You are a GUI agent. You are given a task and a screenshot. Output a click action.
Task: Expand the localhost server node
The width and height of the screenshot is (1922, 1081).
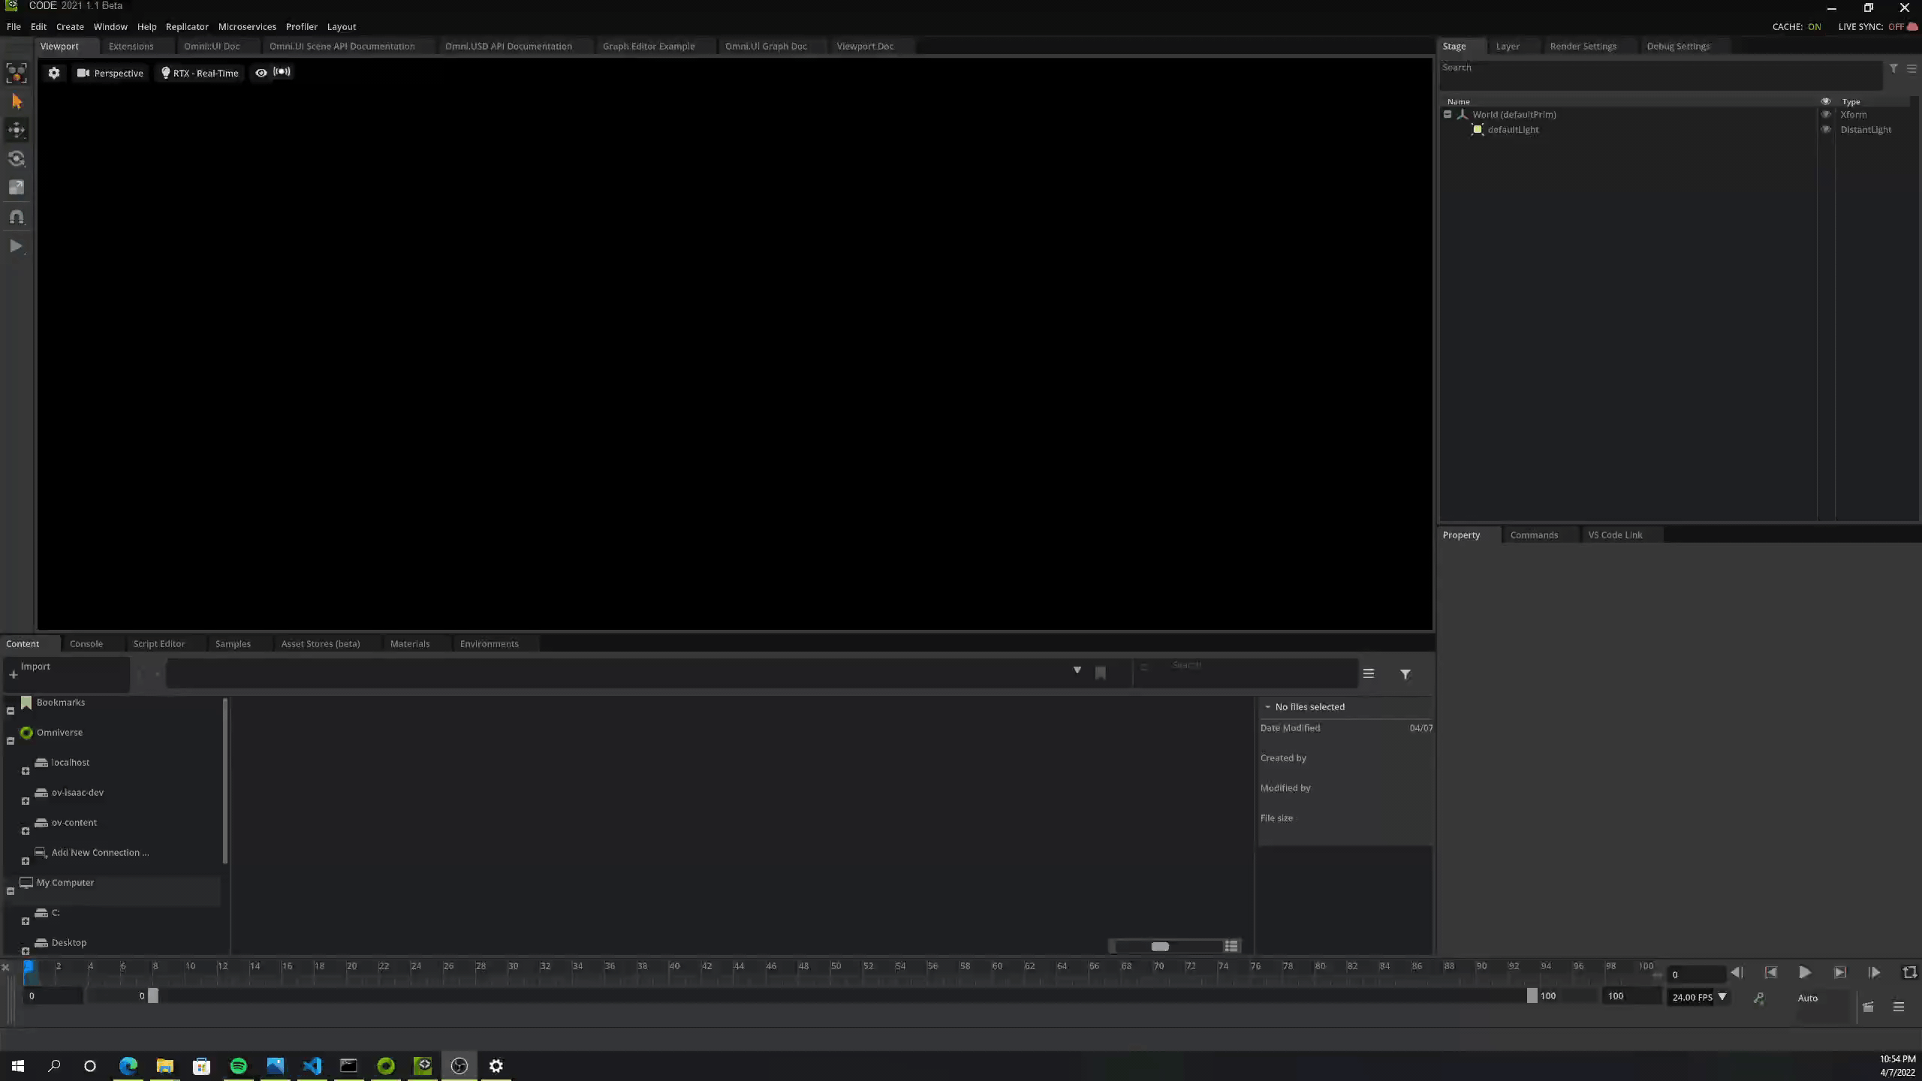pos(26,771)
